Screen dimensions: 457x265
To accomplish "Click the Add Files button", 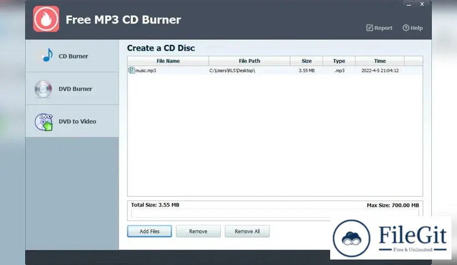I will (150, 231).
